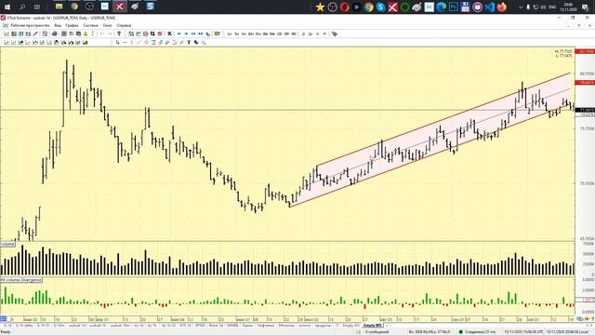This screenshot has height=335, width=595.
Task: Open the Система menu
Action: pyautogui.click(x=91, y=25)
